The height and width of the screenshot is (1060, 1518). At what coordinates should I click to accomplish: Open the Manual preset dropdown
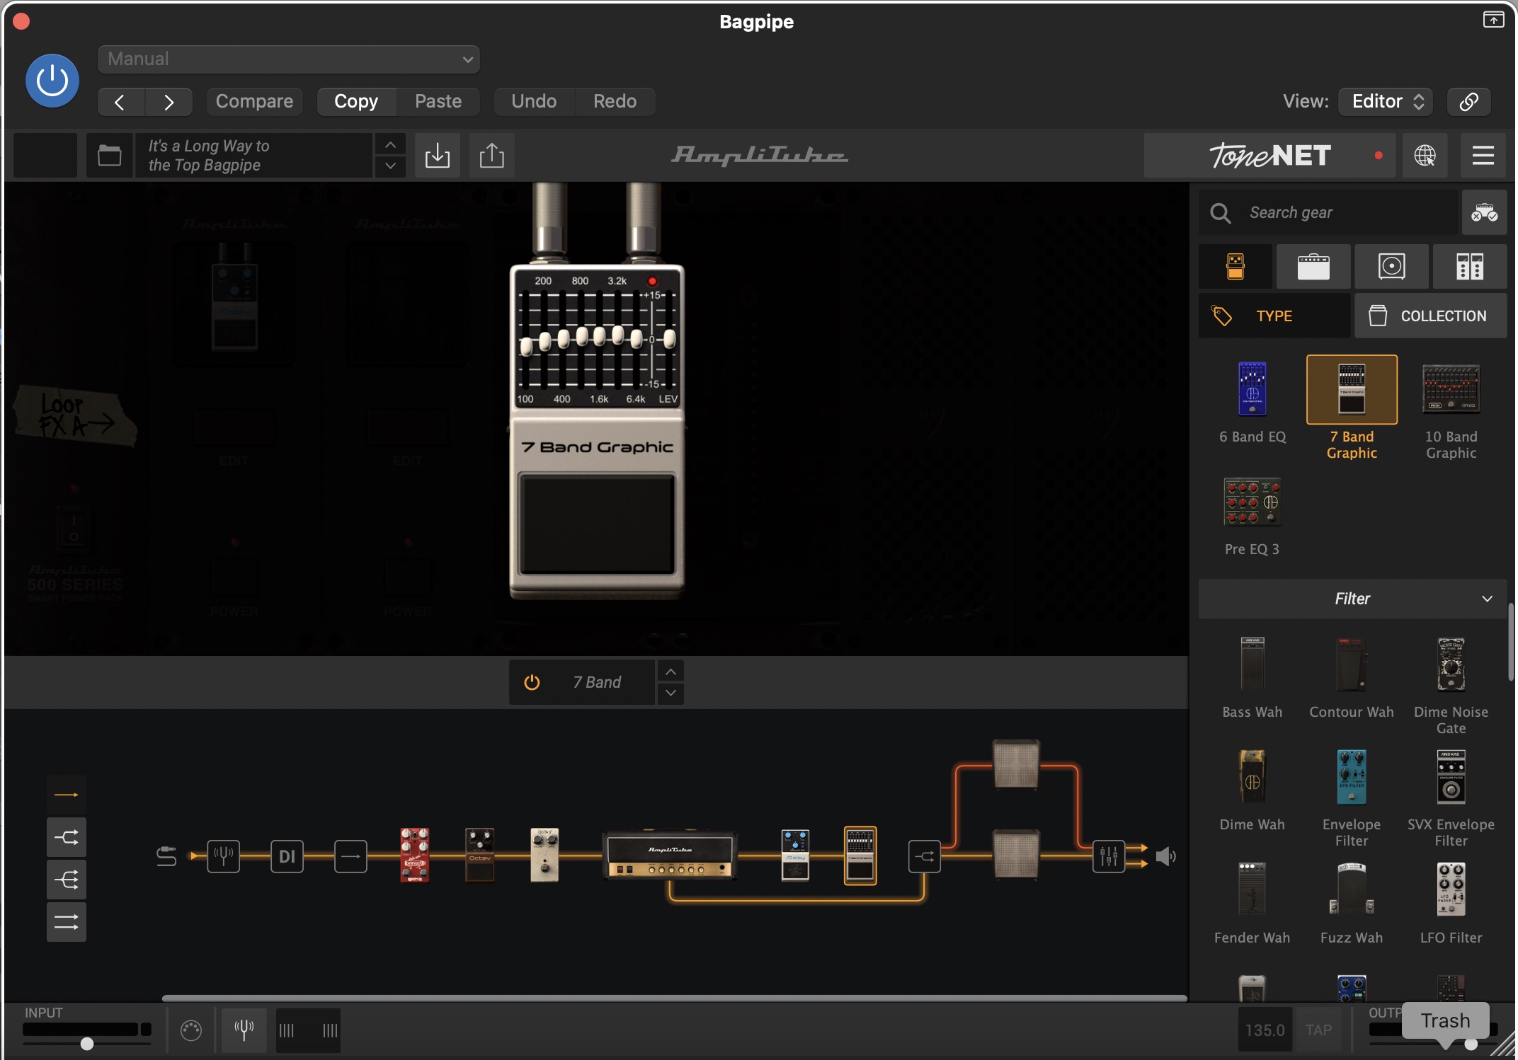click(289, 59)
